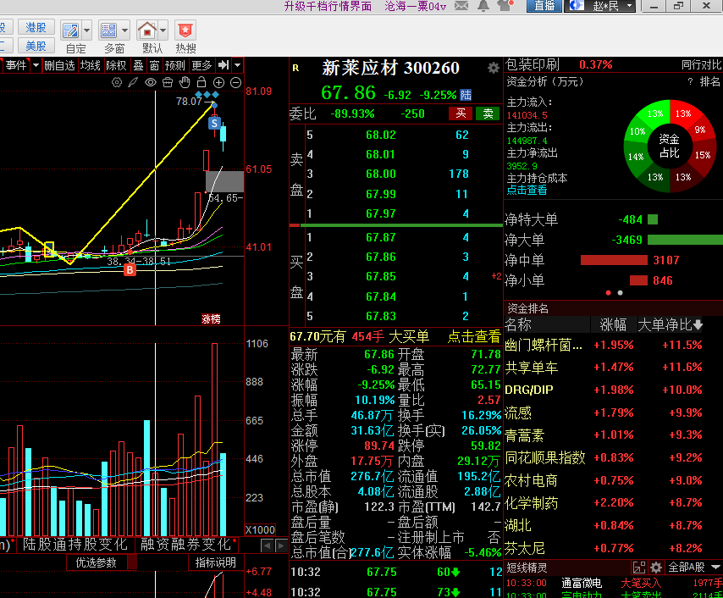Screen dimensions: 723x598
Task: Click 指标说明 button
Action: tap(215, 562)
